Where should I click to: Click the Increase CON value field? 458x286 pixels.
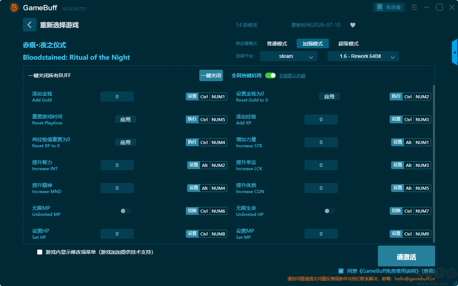pos(321,188)
